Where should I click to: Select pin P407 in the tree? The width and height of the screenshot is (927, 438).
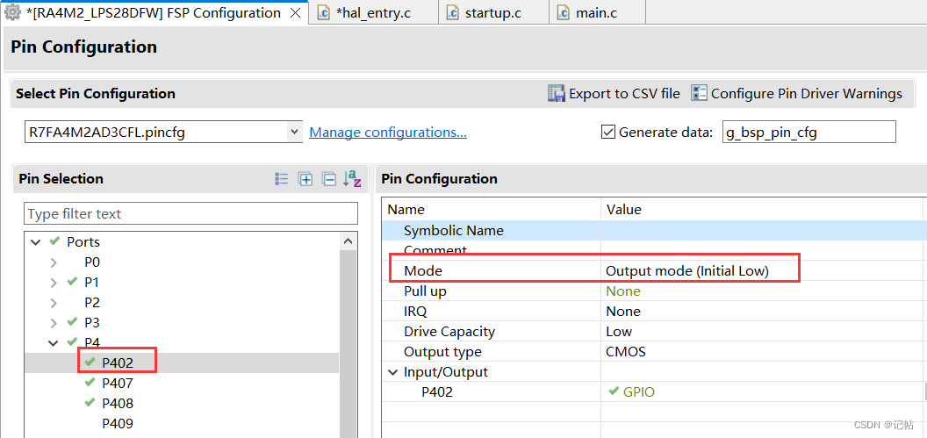(x=118, y=384)
